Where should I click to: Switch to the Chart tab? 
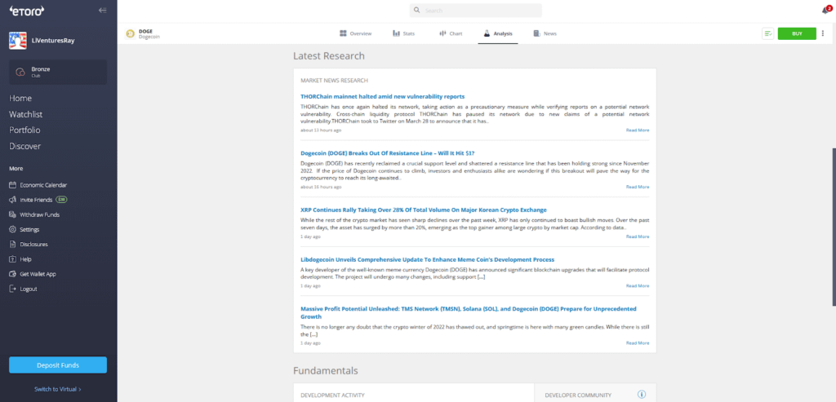[451, 33]
